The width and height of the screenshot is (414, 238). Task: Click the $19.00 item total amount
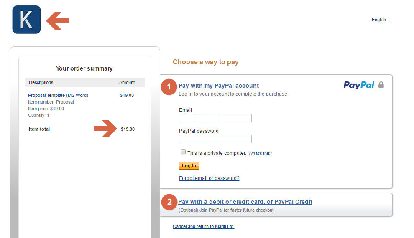coord(128,129)
